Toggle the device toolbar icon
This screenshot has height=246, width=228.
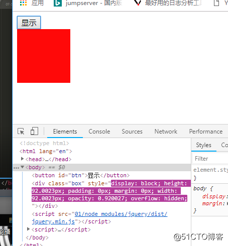click(34, 131)
